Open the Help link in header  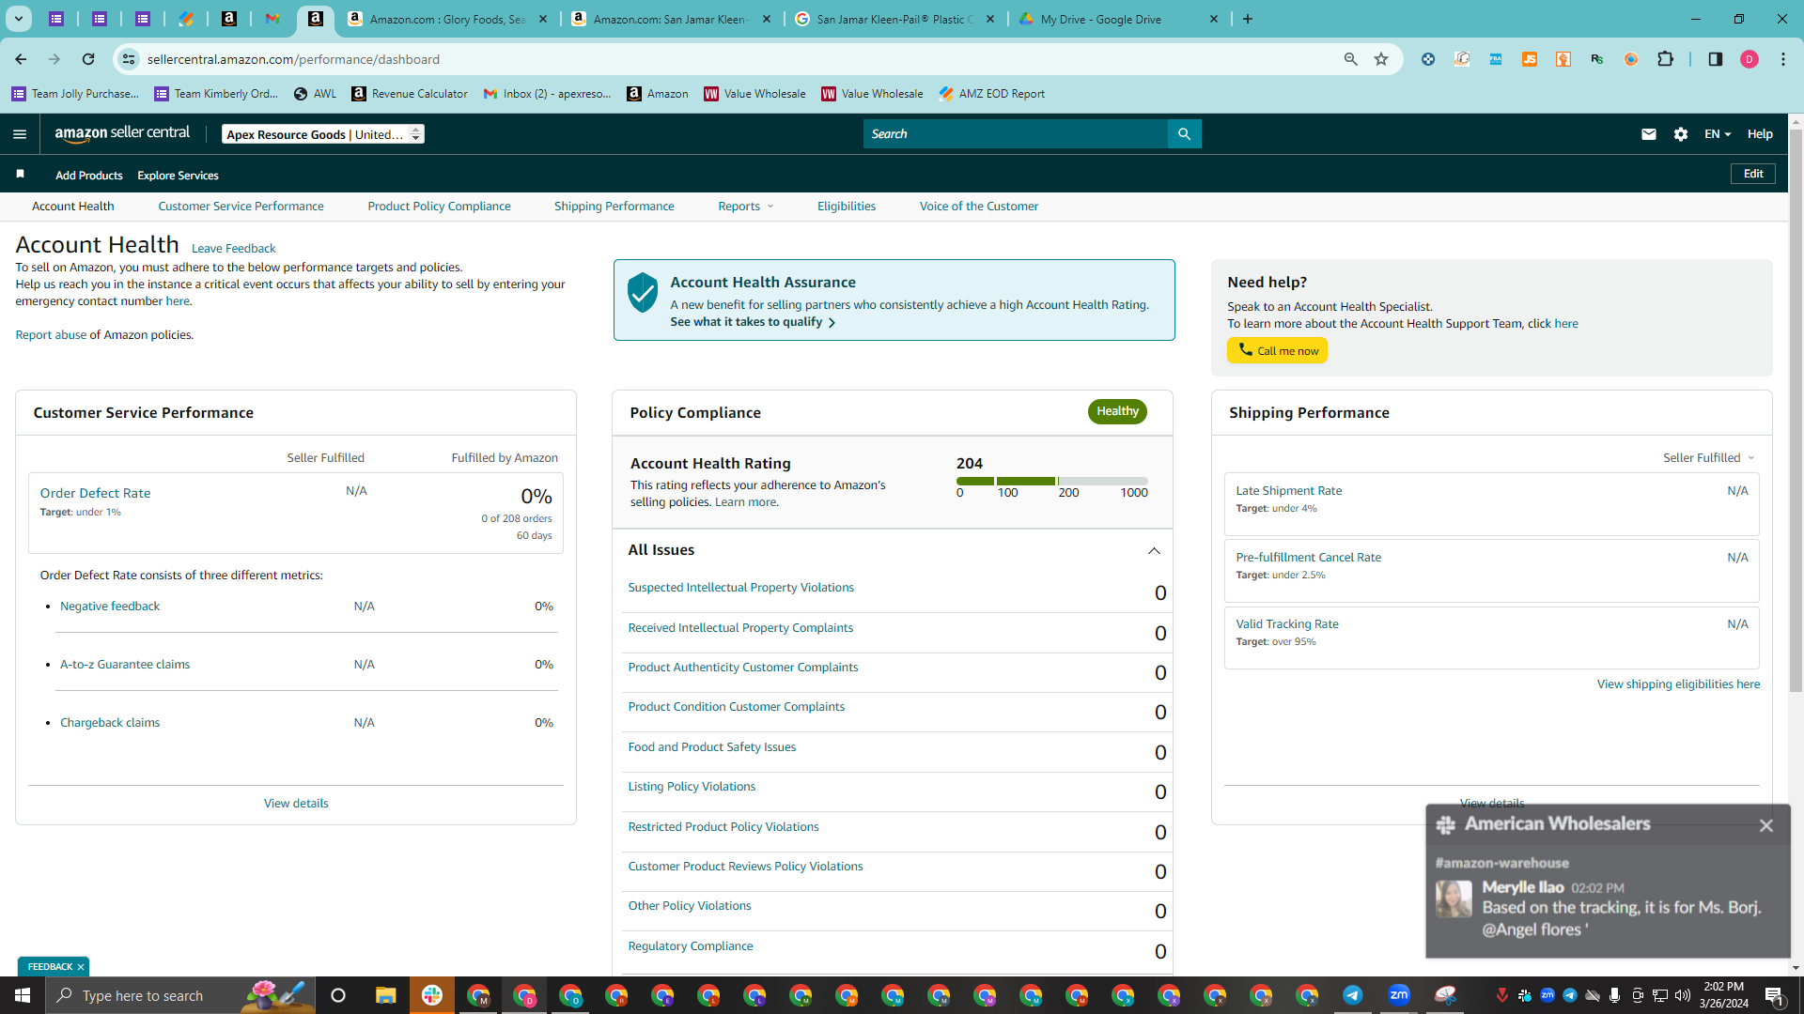click(x=1760, y=134)
